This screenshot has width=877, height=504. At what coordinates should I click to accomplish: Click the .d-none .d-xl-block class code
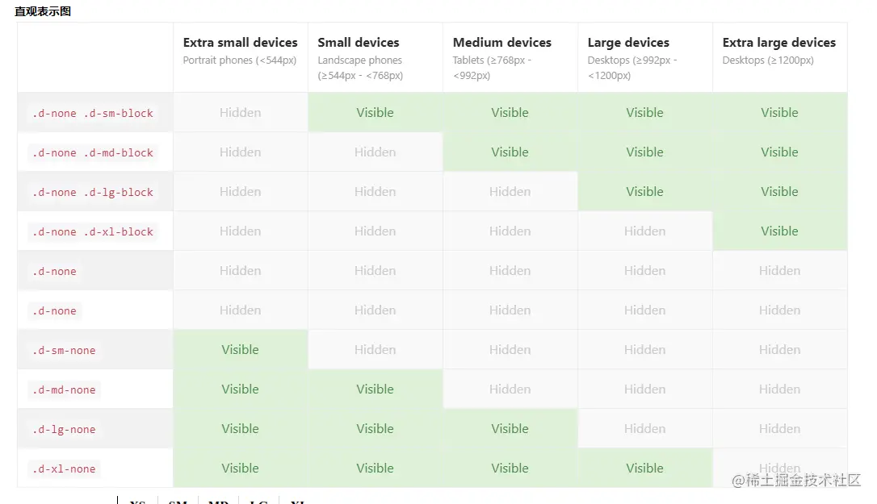[93, 232]
